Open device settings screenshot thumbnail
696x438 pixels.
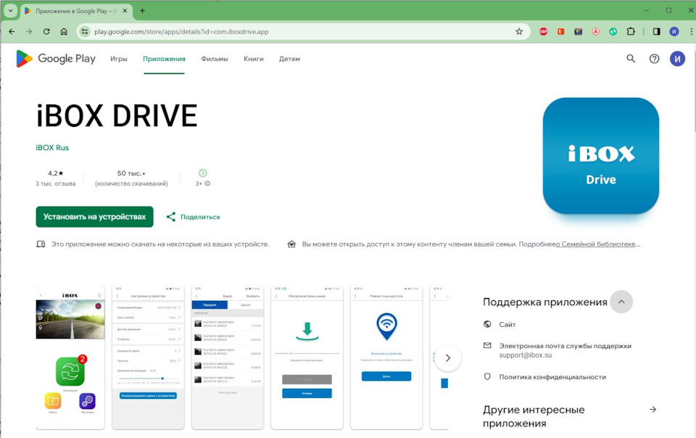(148, 358)
